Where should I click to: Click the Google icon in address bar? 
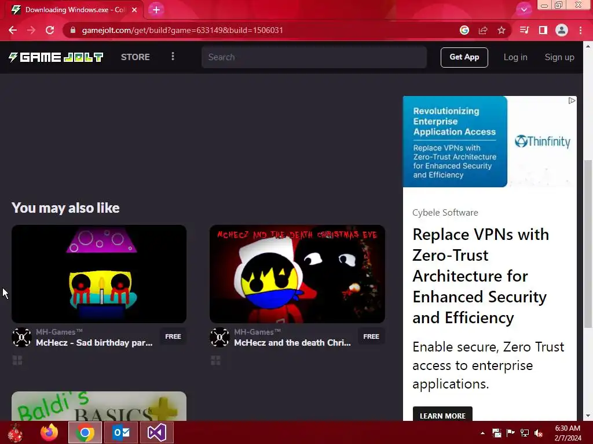(x=464, y=30)
